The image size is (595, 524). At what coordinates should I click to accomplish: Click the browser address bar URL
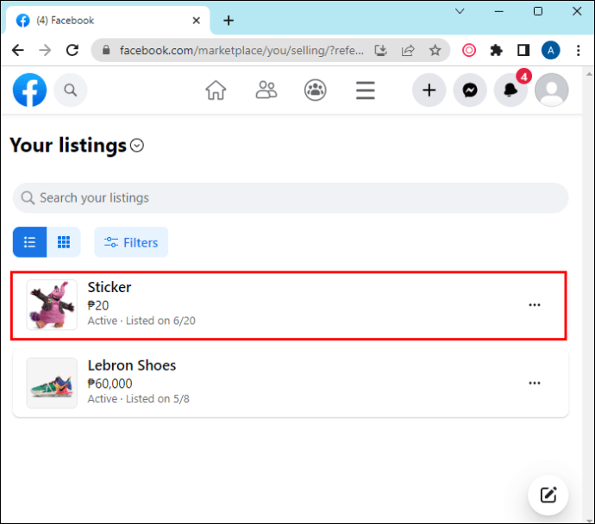(241, 50)
